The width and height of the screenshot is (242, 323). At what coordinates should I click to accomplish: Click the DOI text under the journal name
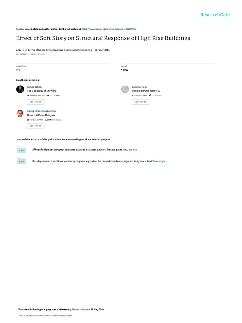(31, 54)
